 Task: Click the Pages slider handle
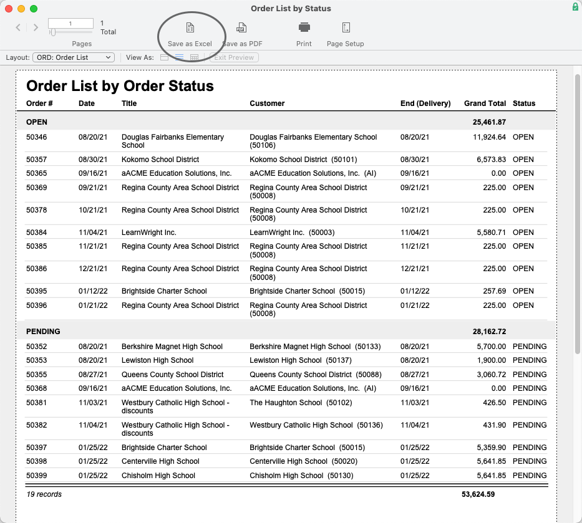pos(53,32)
